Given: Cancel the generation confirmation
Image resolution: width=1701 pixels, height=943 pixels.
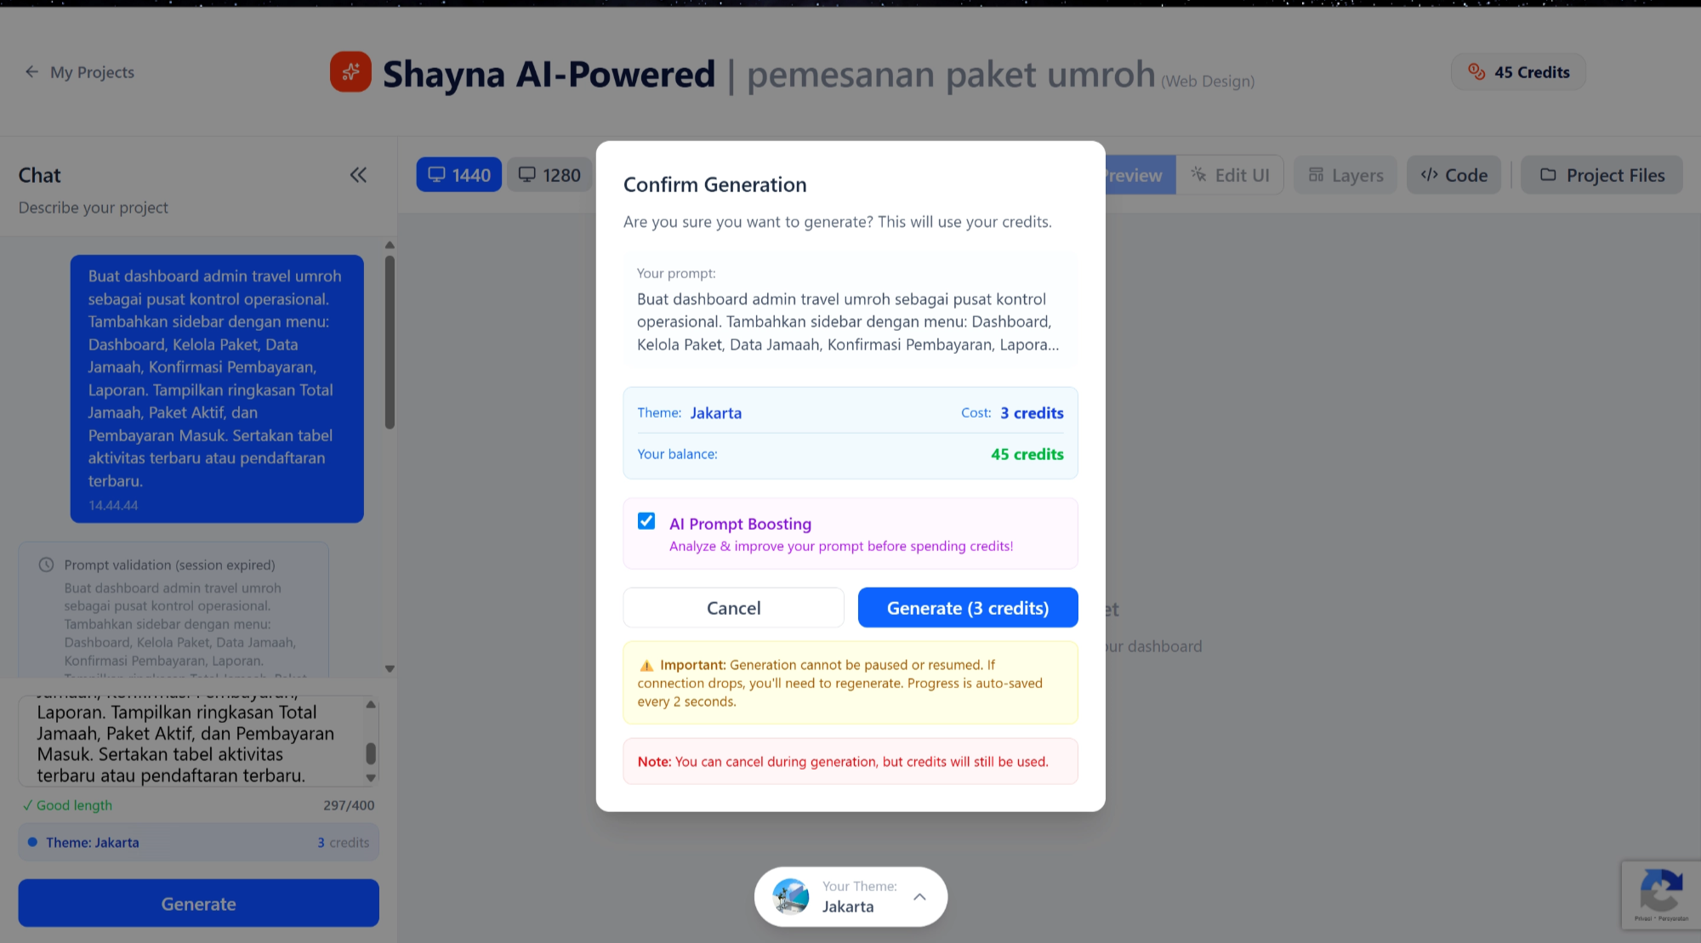Looking at the screenshot, I should click(x=732, y=607).
